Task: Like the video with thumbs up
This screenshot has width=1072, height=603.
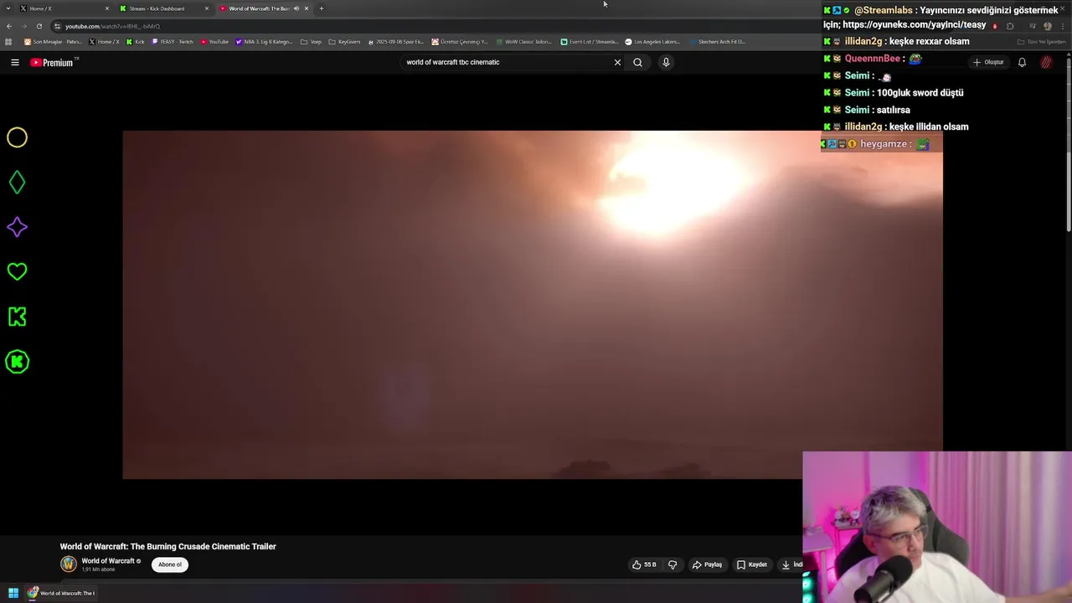Action: tap(644, 564)
